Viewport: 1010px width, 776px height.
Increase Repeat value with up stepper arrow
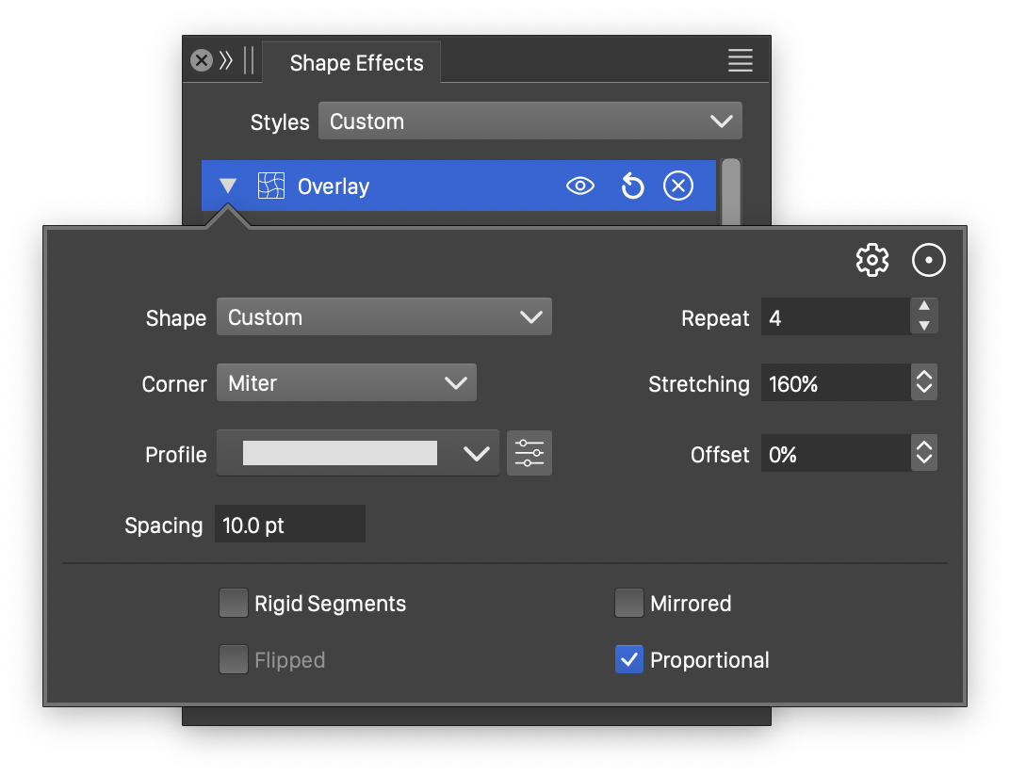[x=924, y=307]
